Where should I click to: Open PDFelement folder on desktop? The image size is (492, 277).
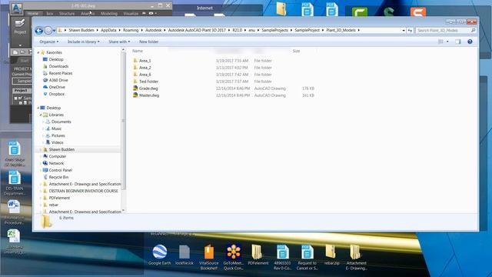pyautogui.click(x=258, y=255)
